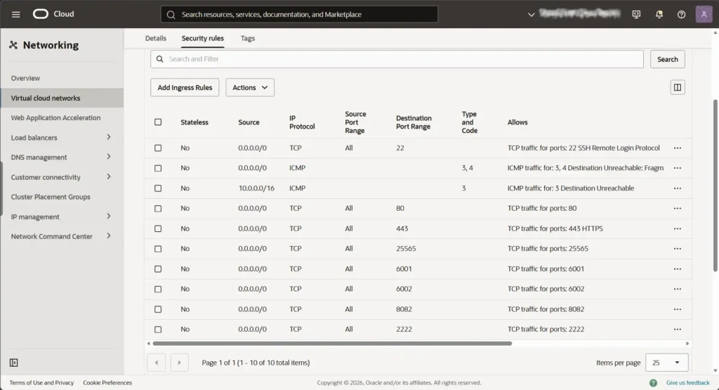
Task: Open the help question mark icon
Action: (x=681, y=14)
